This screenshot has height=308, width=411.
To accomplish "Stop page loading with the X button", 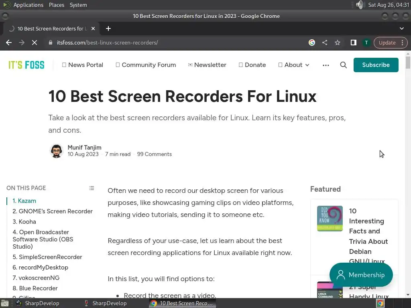I will [x=35, y=43].
